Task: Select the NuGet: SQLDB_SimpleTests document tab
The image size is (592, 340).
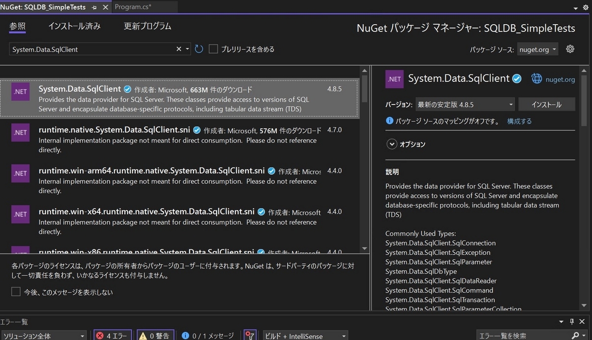Action: pos(43,7)
